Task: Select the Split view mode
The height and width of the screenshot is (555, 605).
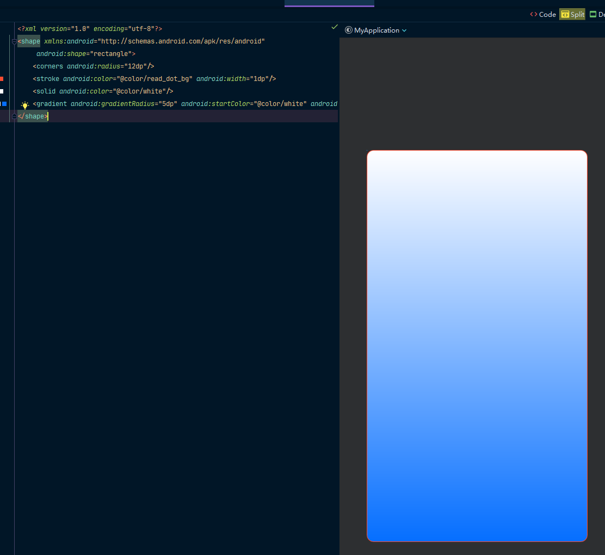Action: (572, 15)
